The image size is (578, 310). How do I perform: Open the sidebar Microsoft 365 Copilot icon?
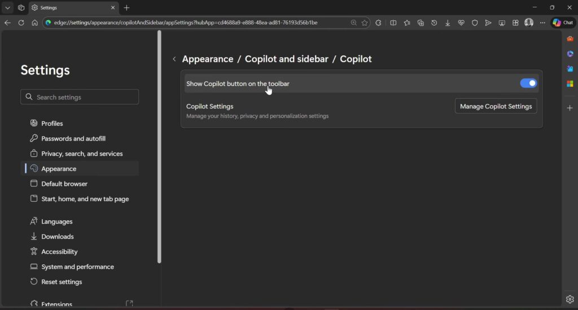pyautogui.click(x=570, y=54)
